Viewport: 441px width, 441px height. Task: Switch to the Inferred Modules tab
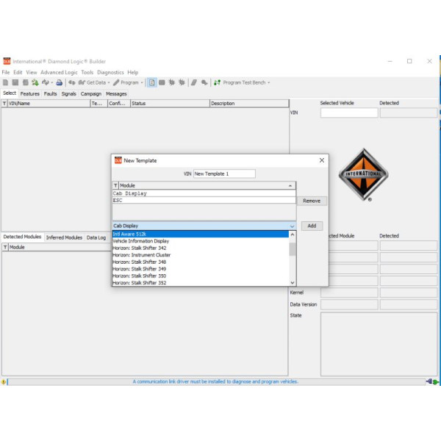click(x=64, y=237)
